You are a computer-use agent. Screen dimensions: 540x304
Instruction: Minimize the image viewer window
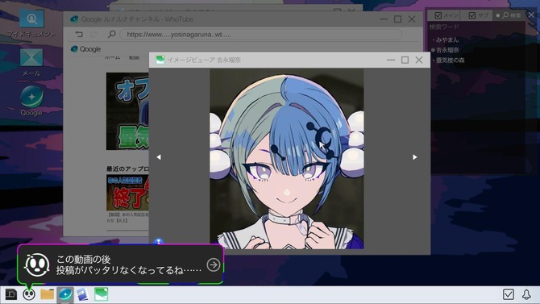tap(391, 60)
